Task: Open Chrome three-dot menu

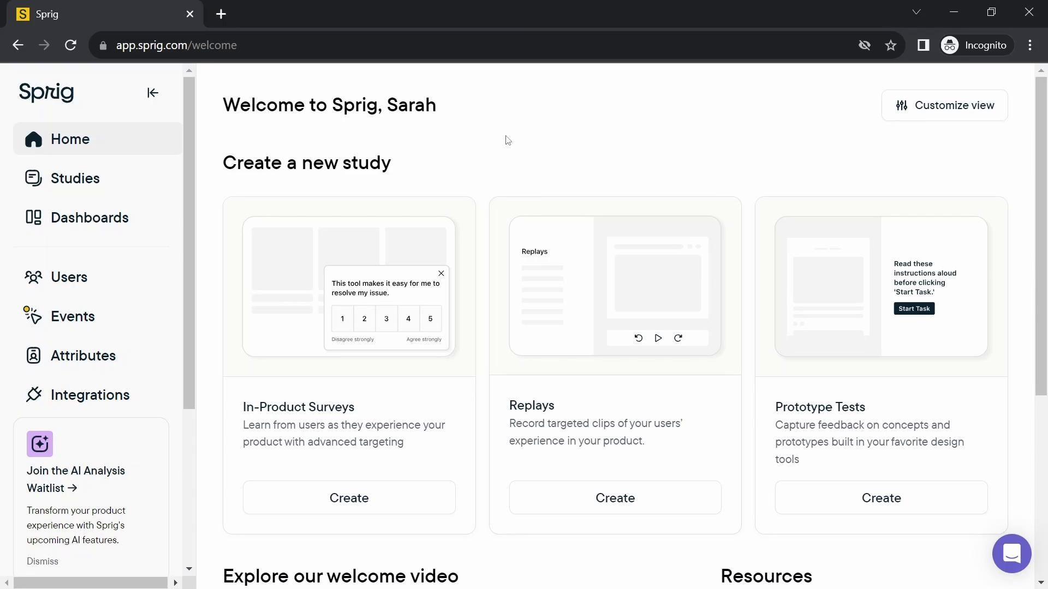Action: pyautogui.click(x=1030, y=45)
